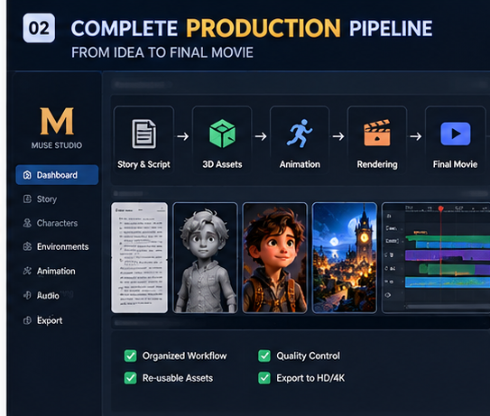Go to the Characters section

coord(51,223)
